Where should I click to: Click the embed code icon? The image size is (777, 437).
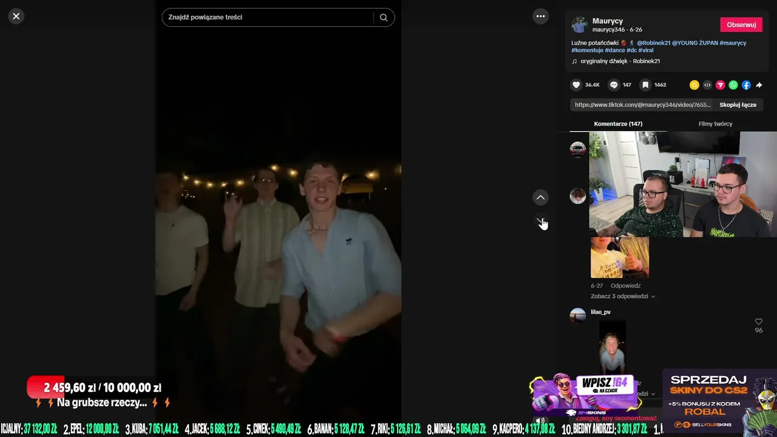707,85
